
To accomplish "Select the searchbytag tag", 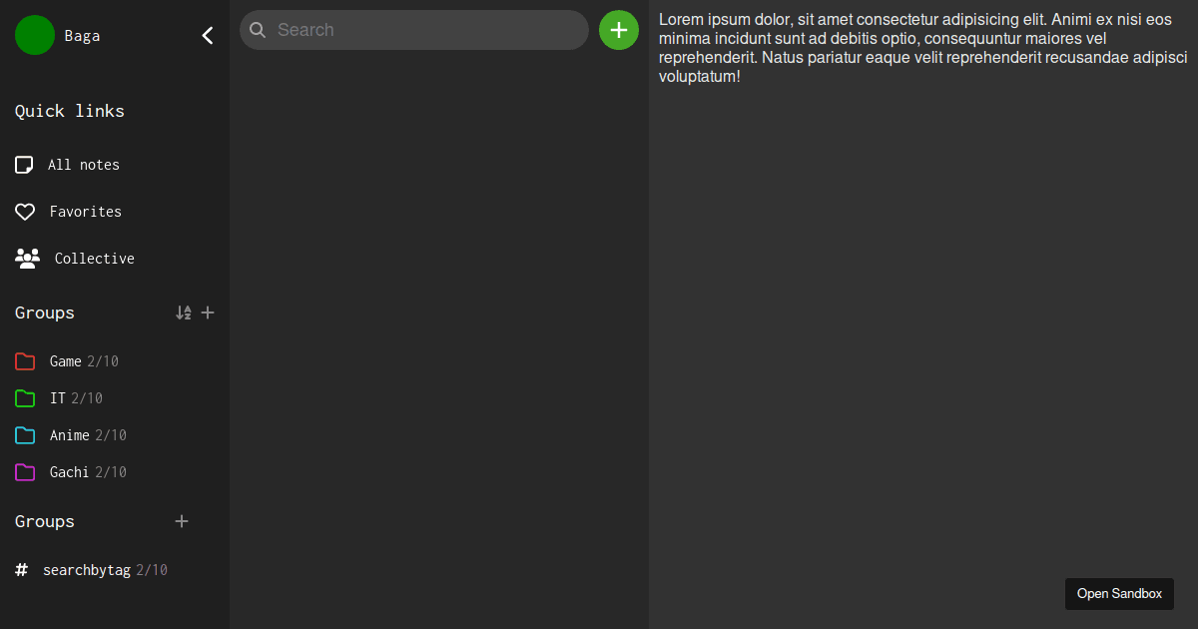I will click(87, 570).
